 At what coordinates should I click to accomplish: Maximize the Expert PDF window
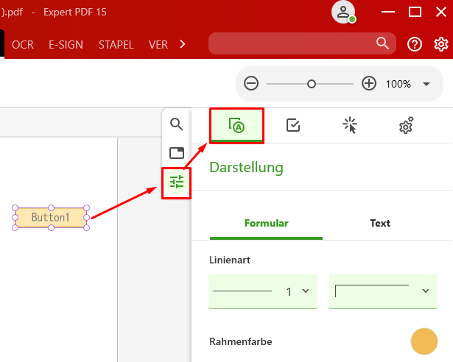point(415,12)
